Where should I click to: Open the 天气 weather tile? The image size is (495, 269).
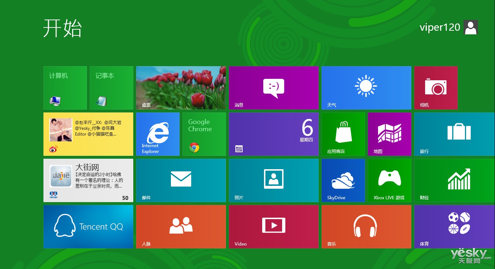366,88
